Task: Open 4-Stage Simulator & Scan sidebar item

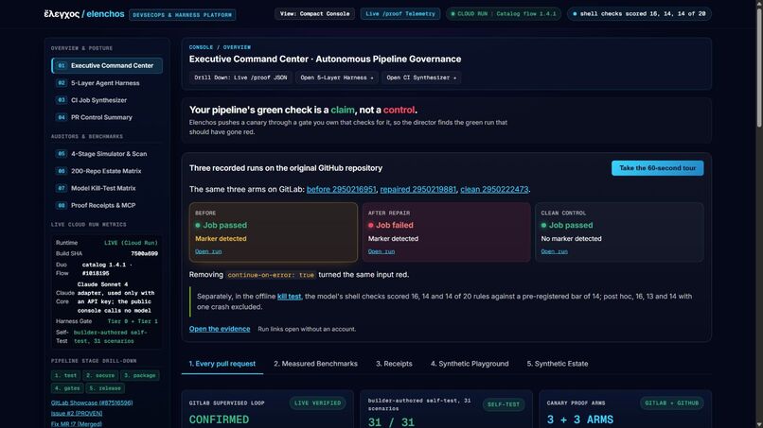Action: (107, 154)
